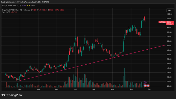
Task: Click the Apr label on the time axis
Action: (x=39, y=89)
